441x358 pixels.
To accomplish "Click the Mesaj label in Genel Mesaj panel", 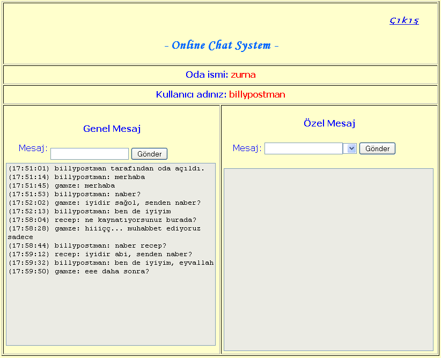I will (x=33, y=148).
